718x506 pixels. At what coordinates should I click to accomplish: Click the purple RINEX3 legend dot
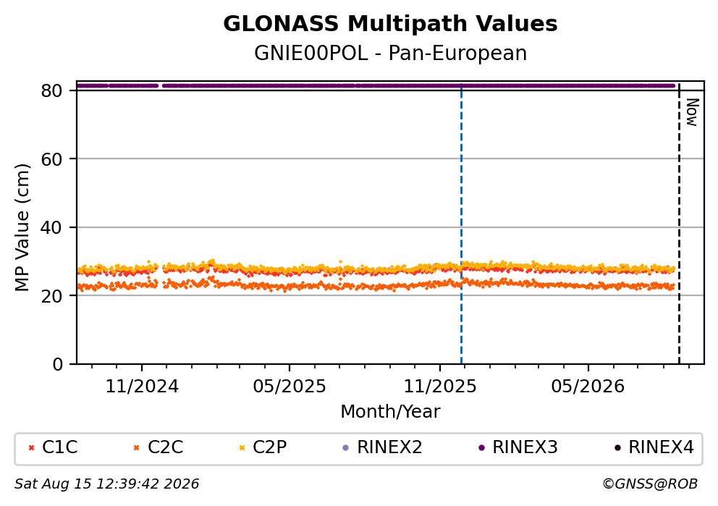pos(481,448)
